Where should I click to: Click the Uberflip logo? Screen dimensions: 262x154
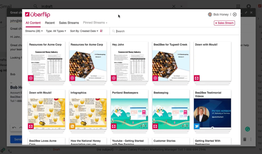(38, 15)
